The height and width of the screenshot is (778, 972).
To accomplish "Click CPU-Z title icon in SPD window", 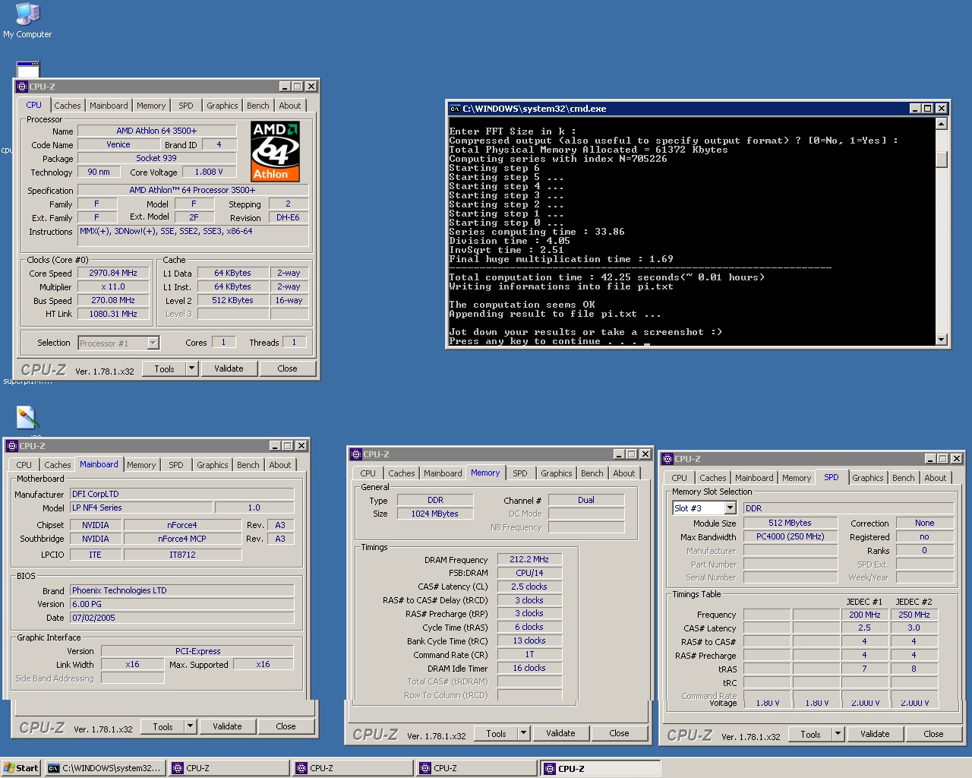I will pyautogui.click(x=667, y=459).
